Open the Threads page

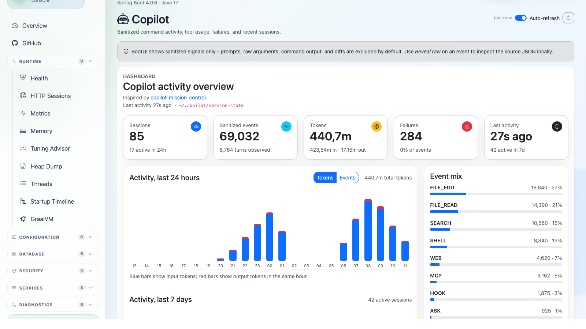click(x=57, y=184)
